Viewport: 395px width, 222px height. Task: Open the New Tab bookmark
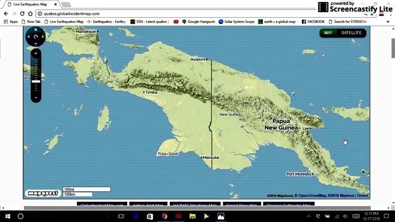tap(31, 22)
